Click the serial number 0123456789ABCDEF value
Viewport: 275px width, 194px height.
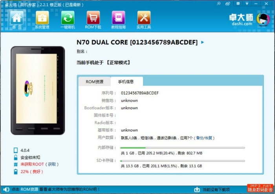140,93
